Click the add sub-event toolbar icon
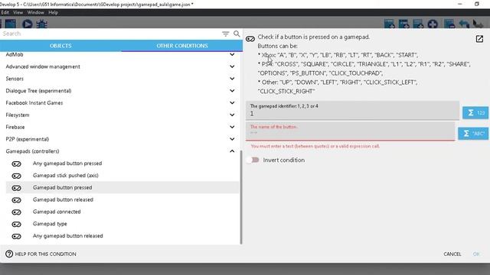Screen dimensions: 490x275 403,24
